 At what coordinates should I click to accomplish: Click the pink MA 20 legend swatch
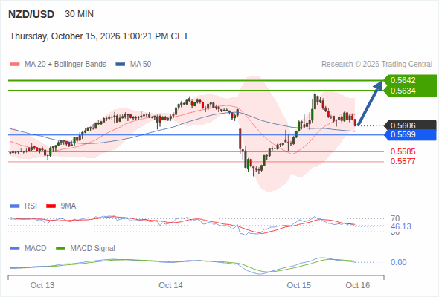pyautogui.click(x=15, y=65)
